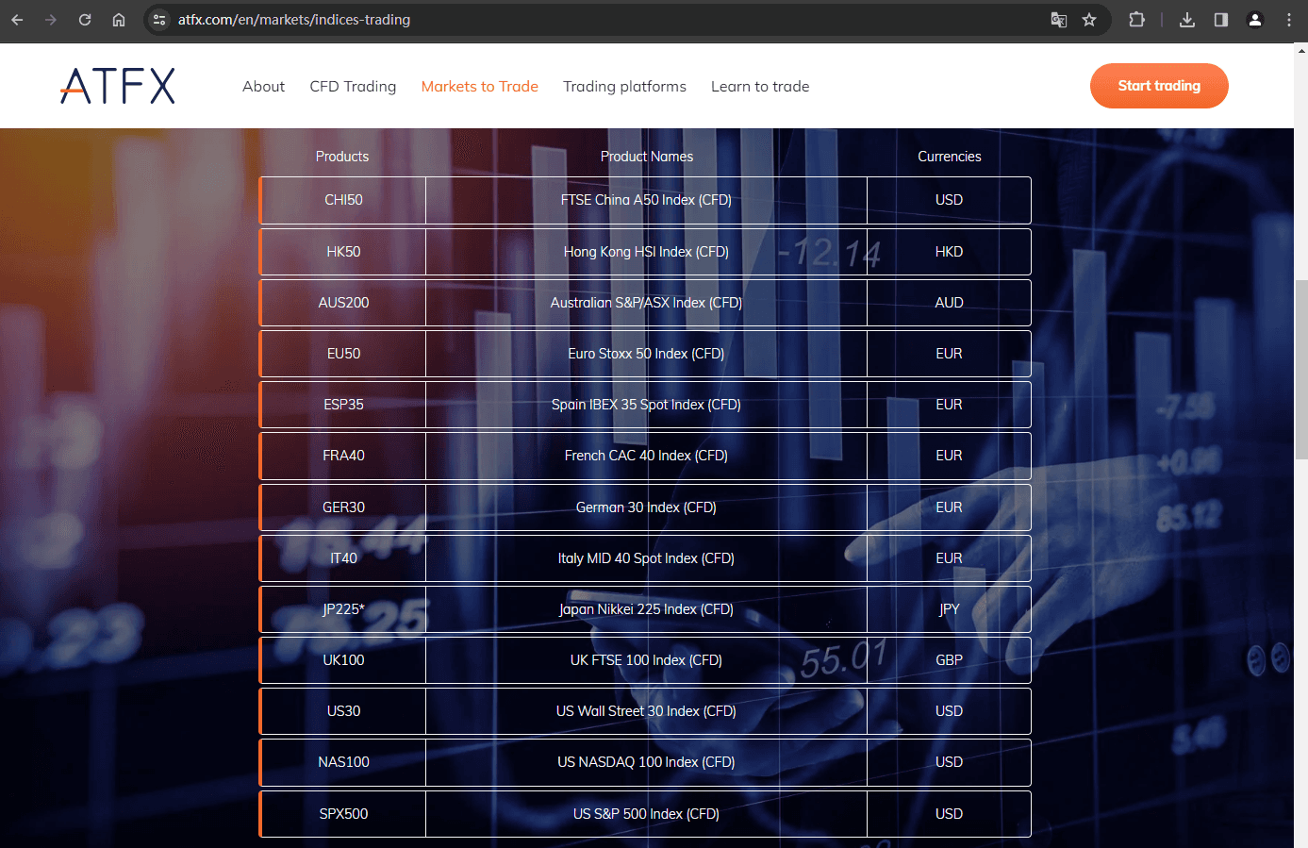Reload the current page

pos(85,20)
